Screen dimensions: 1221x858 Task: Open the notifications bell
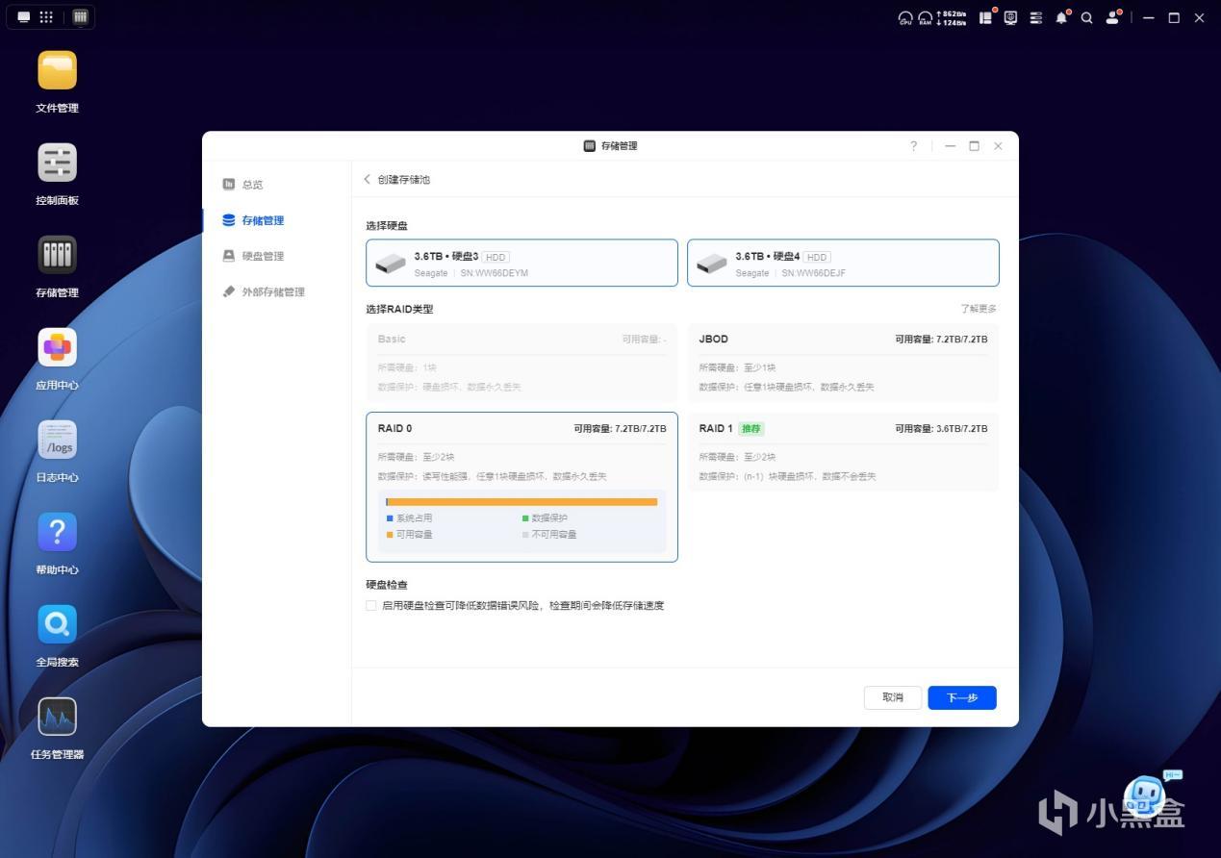tap(1062, 17)
